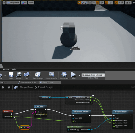This screenshot has height=133, width=135.
Task: Select the Scale gizmo tool
Action: (x=86, y=3)
